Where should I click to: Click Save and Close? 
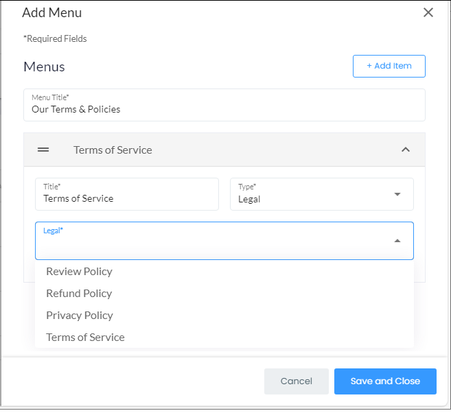point(385,381)
